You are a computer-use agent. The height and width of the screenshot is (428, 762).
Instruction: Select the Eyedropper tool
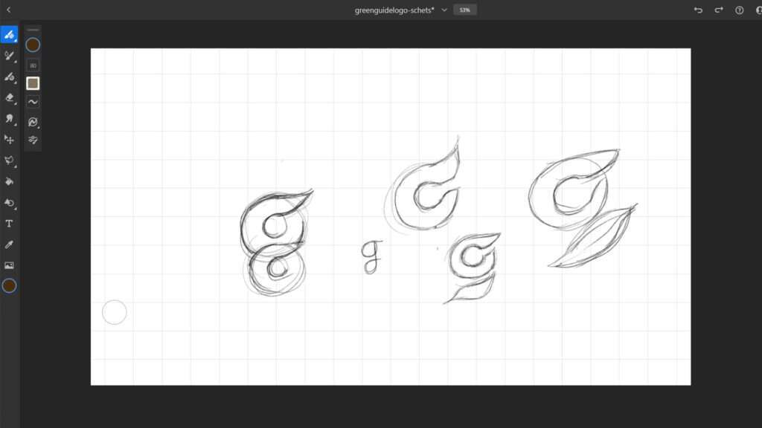[x=10, y=244]
